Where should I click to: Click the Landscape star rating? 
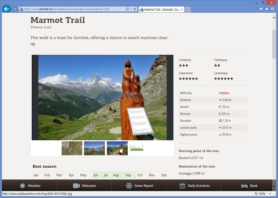pos(223,79)
